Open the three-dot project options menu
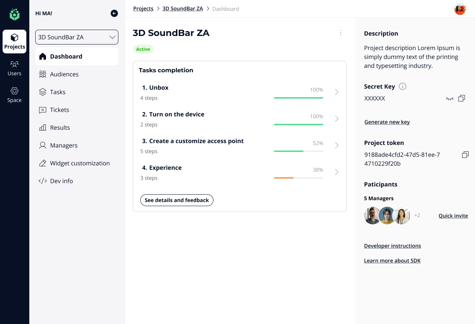This screenshot has width=475, height=324. point(341,33)
